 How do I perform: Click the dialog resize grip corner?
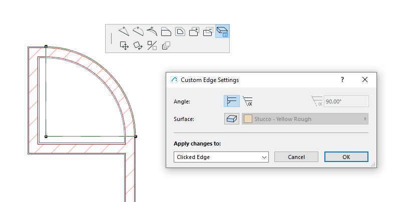click(373, 164)
